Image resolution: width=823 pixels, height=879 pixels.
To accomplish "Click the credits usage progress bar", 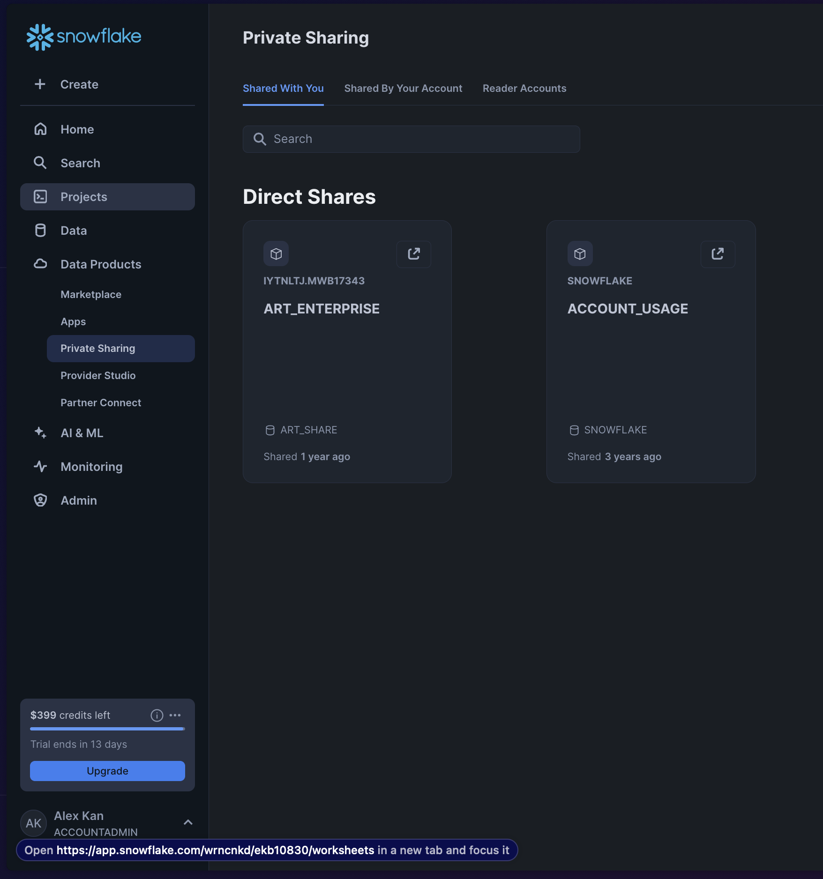I will pyautogui.click(x=107, y=729).
